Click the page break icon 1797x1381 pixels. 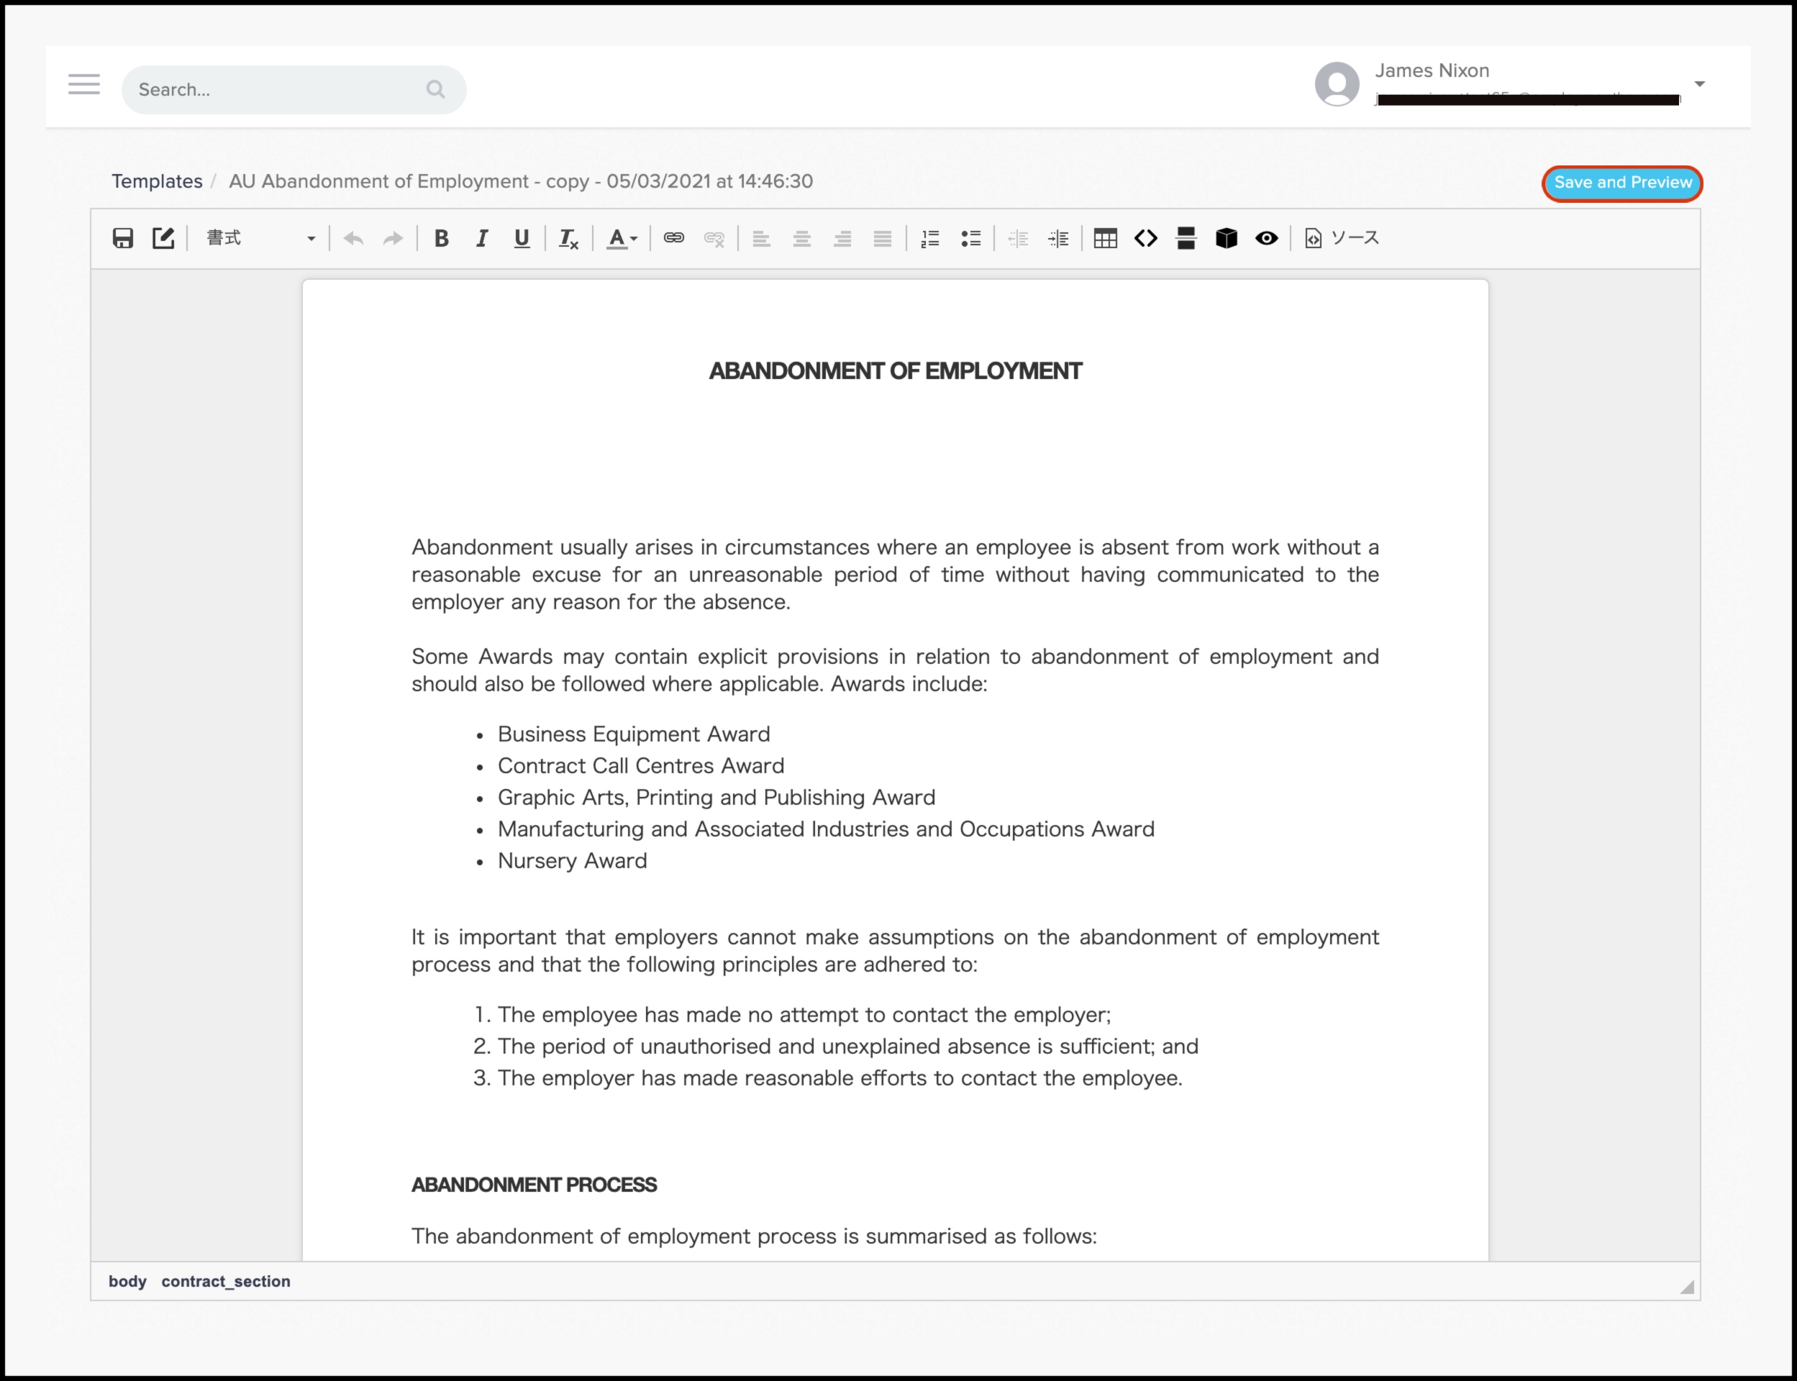[x=1186, y=238]
